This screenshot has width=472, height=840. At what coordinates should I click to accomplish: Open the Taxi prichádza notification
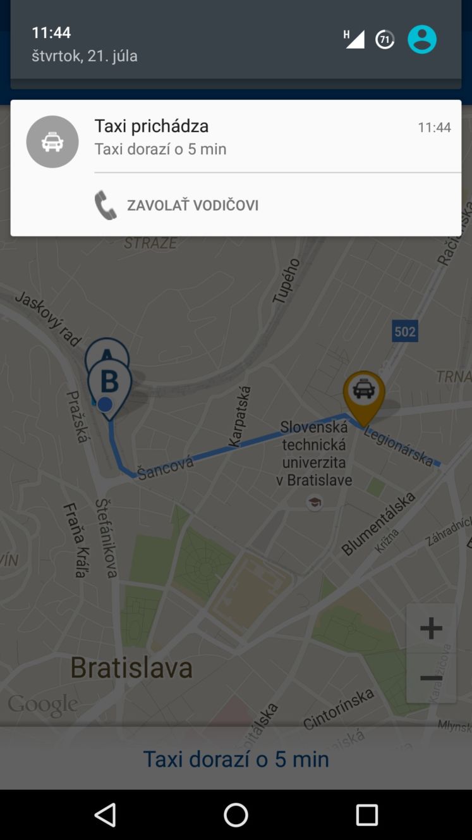pos(236,137)
